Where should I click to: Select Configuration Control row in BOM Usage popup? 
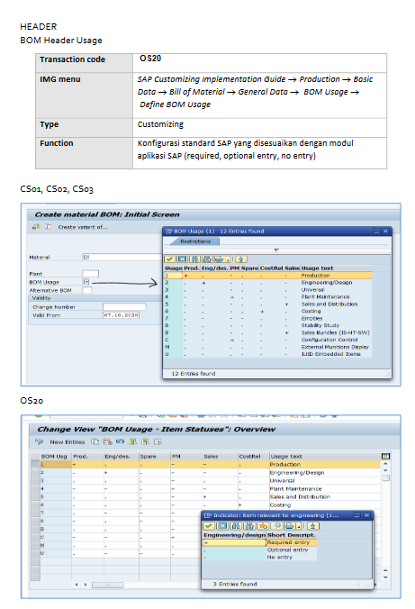(268, 340)
